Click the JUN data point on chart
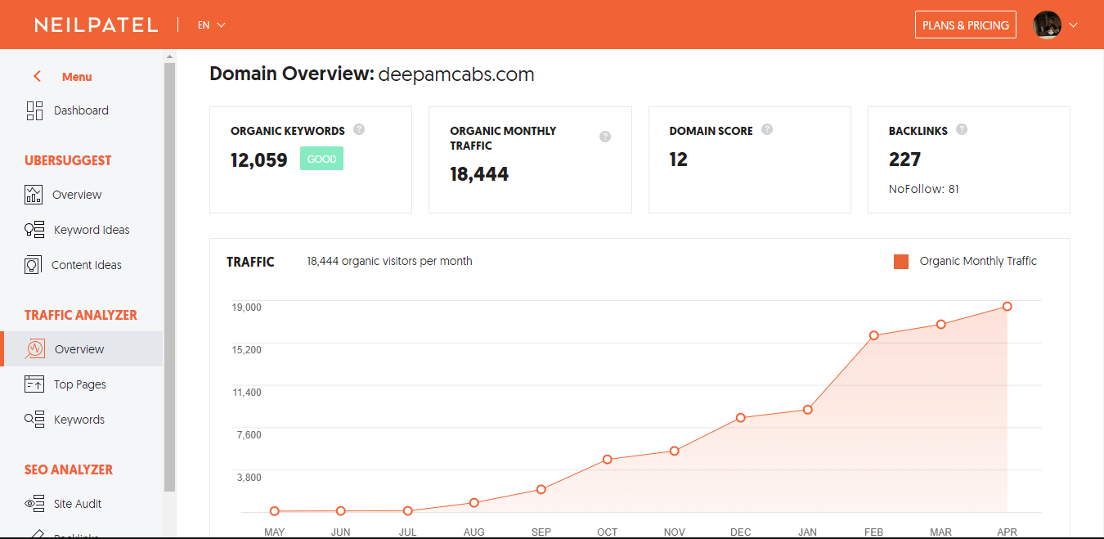Viewport: 1104px width, 539px height. tap(341, 511)
